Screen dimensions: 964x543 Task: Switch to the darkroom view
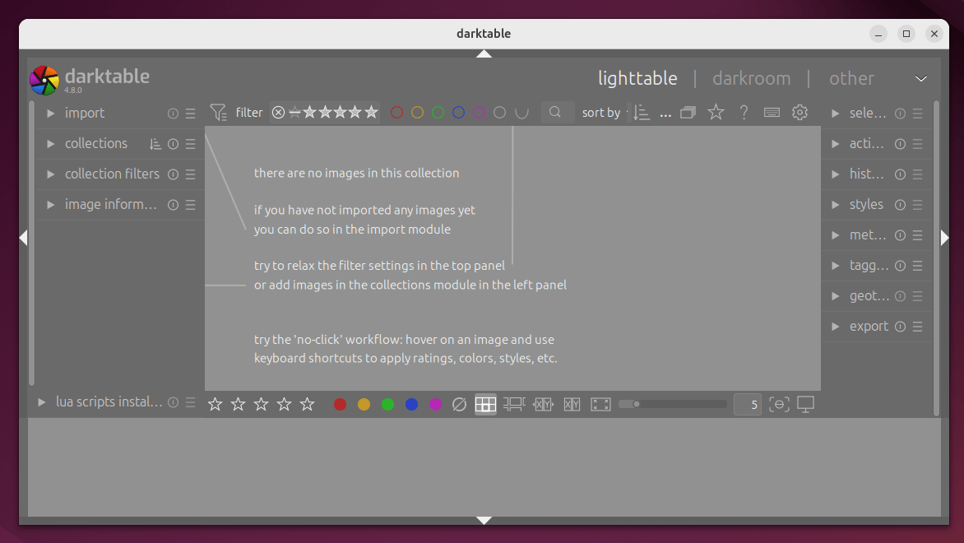coord(751,78)
